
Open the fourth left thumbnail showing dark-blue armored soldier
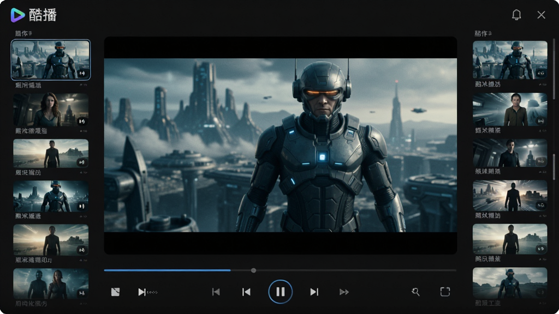[x=51, y=196]
